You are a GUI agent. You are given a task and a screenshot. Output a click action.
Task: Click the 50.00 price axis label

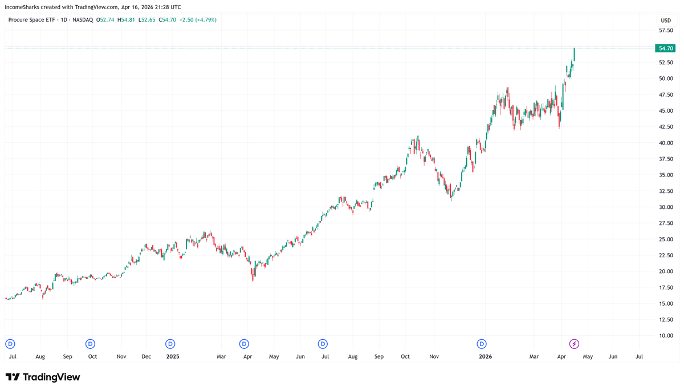(x=666, y=79)
